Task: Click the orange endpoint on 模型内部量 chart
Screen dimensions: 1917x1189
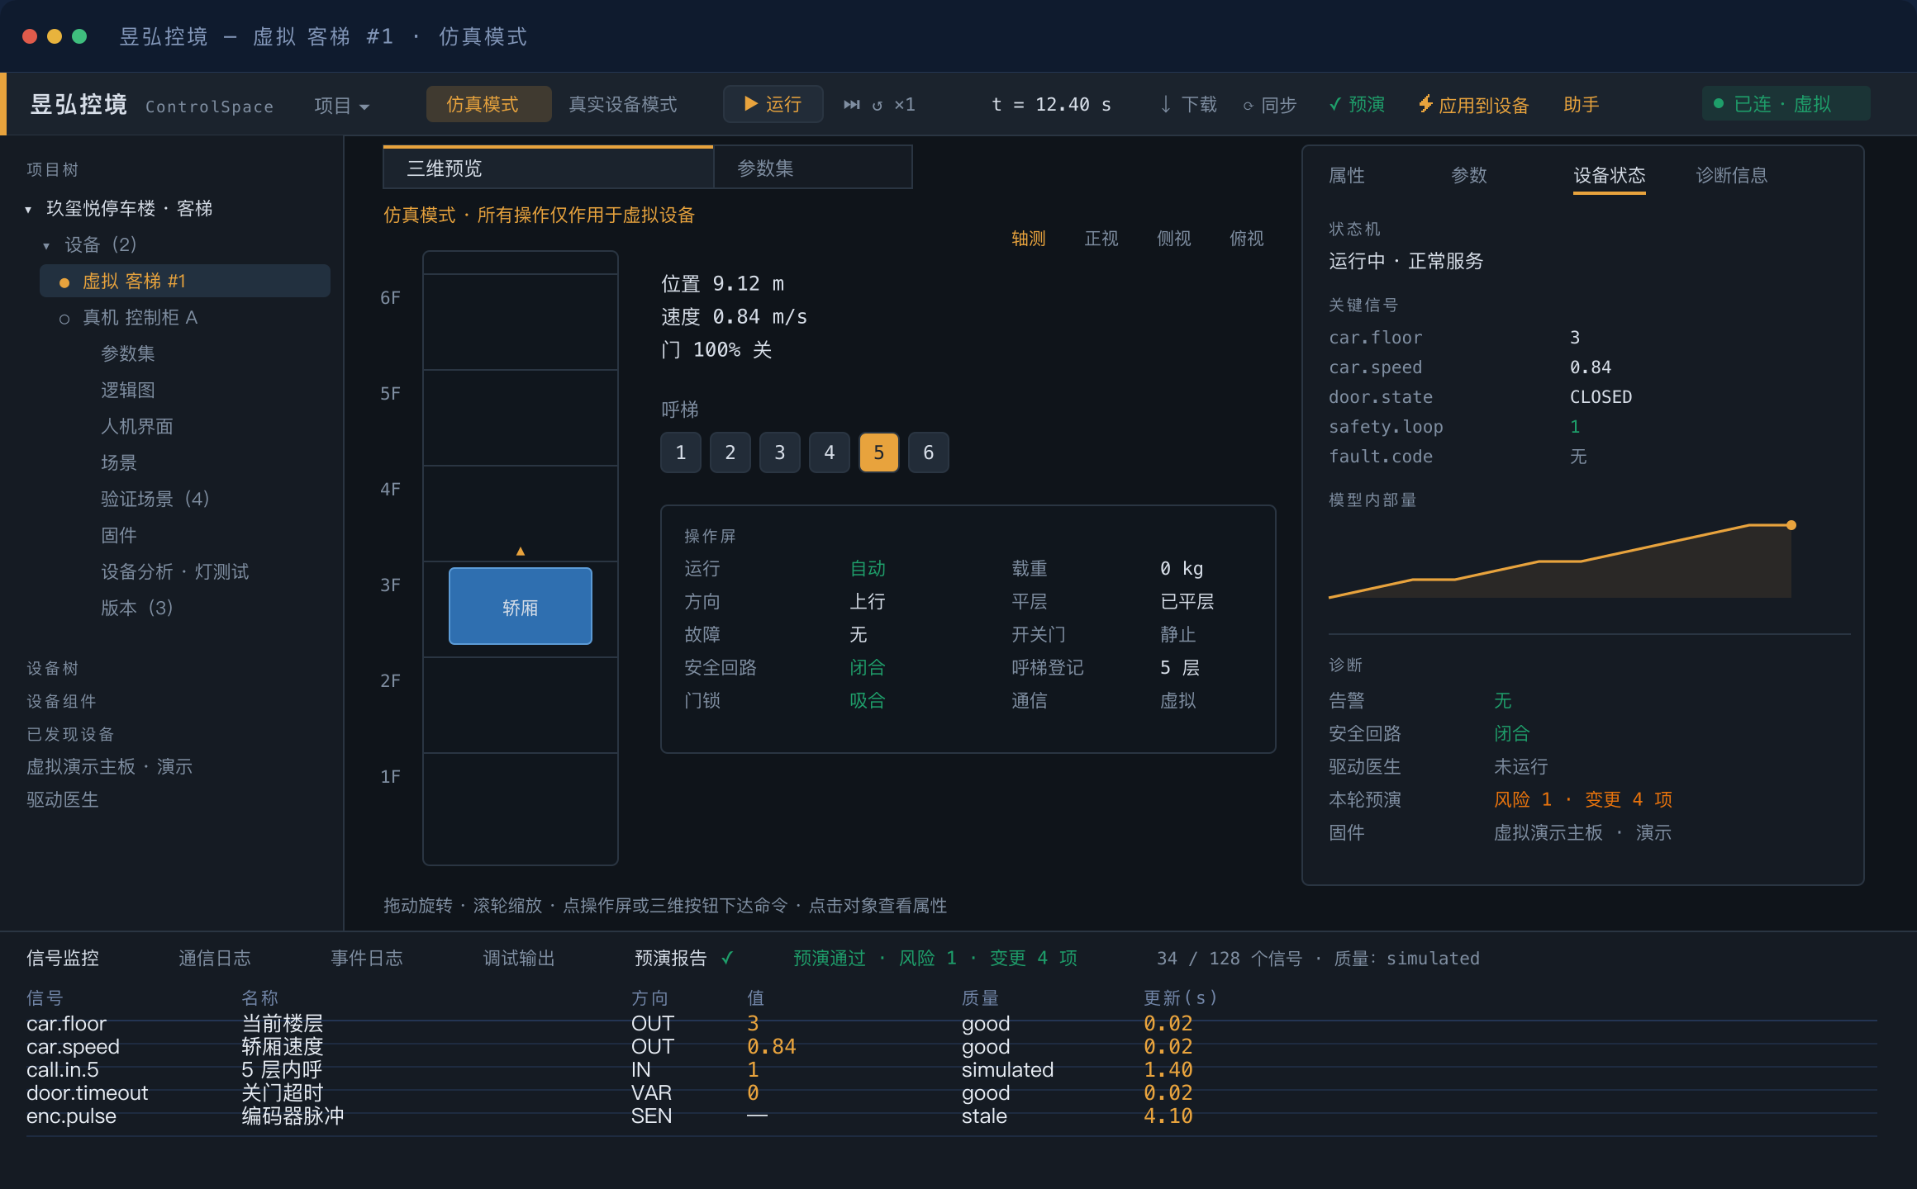Action: 1791,525
